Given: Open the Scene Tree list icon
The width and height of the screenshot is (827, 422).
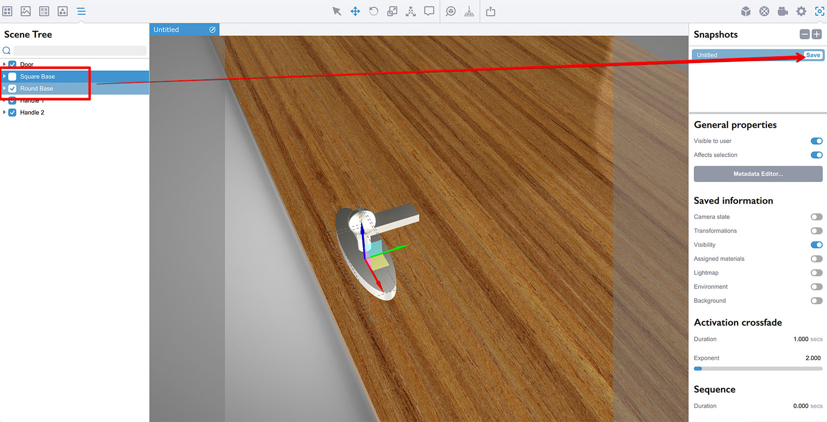Looking at the screenshot, I should (81, 11).
